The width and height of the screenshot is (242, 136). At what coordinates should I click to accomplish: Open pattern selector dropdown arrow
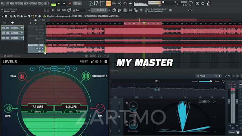pyautogui.click(x=89, y=10)
